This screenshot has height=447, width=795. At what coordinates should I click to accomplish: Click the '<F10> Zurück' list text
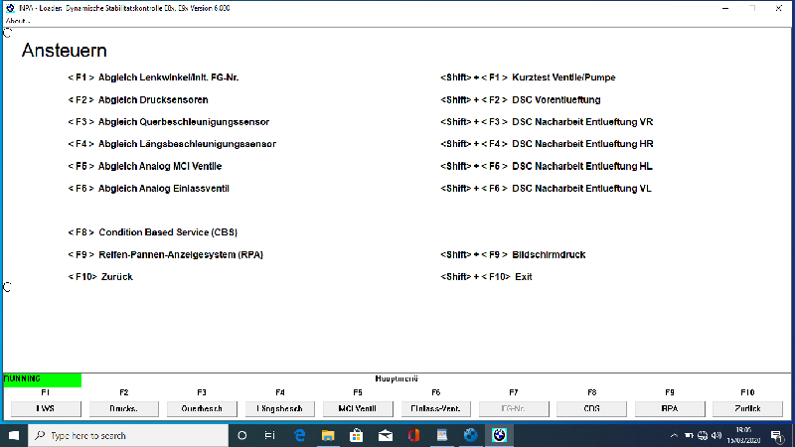click(x=100, y=277)
